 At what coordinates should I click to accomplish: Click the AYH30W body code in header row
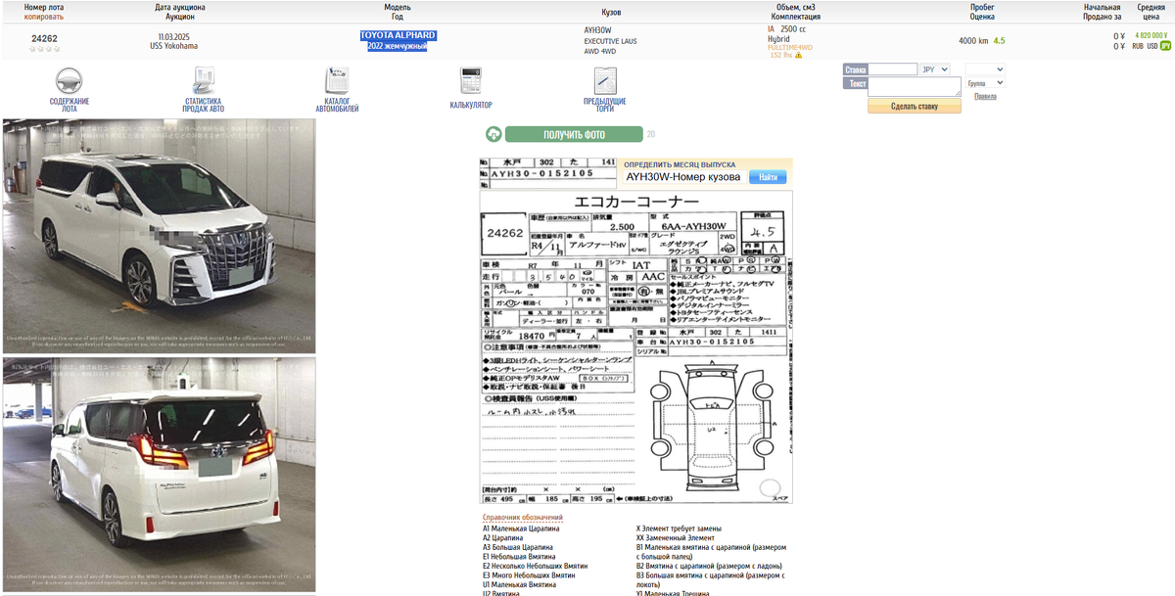597,30
